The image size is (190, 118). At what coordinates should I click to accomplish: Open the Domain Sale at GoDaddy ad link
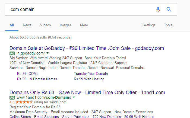[x=87, y=48]
